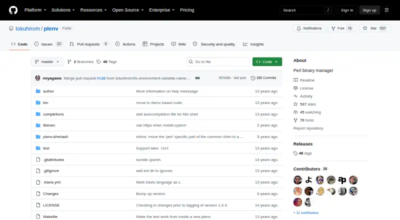View the 305 Commits history
The height and width of the screenshot is (220, 400).
pos(263,78)
